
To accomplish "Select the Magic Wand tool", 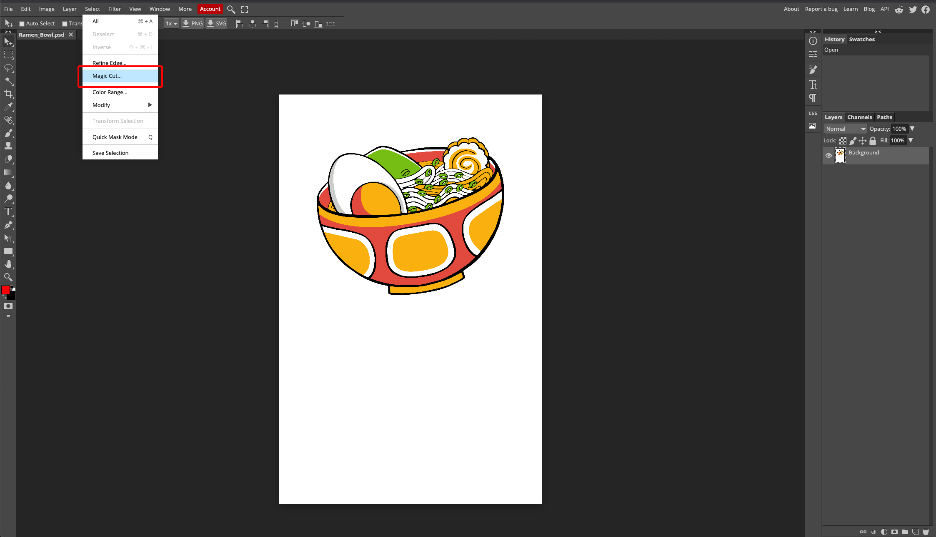I will (8, 81).
